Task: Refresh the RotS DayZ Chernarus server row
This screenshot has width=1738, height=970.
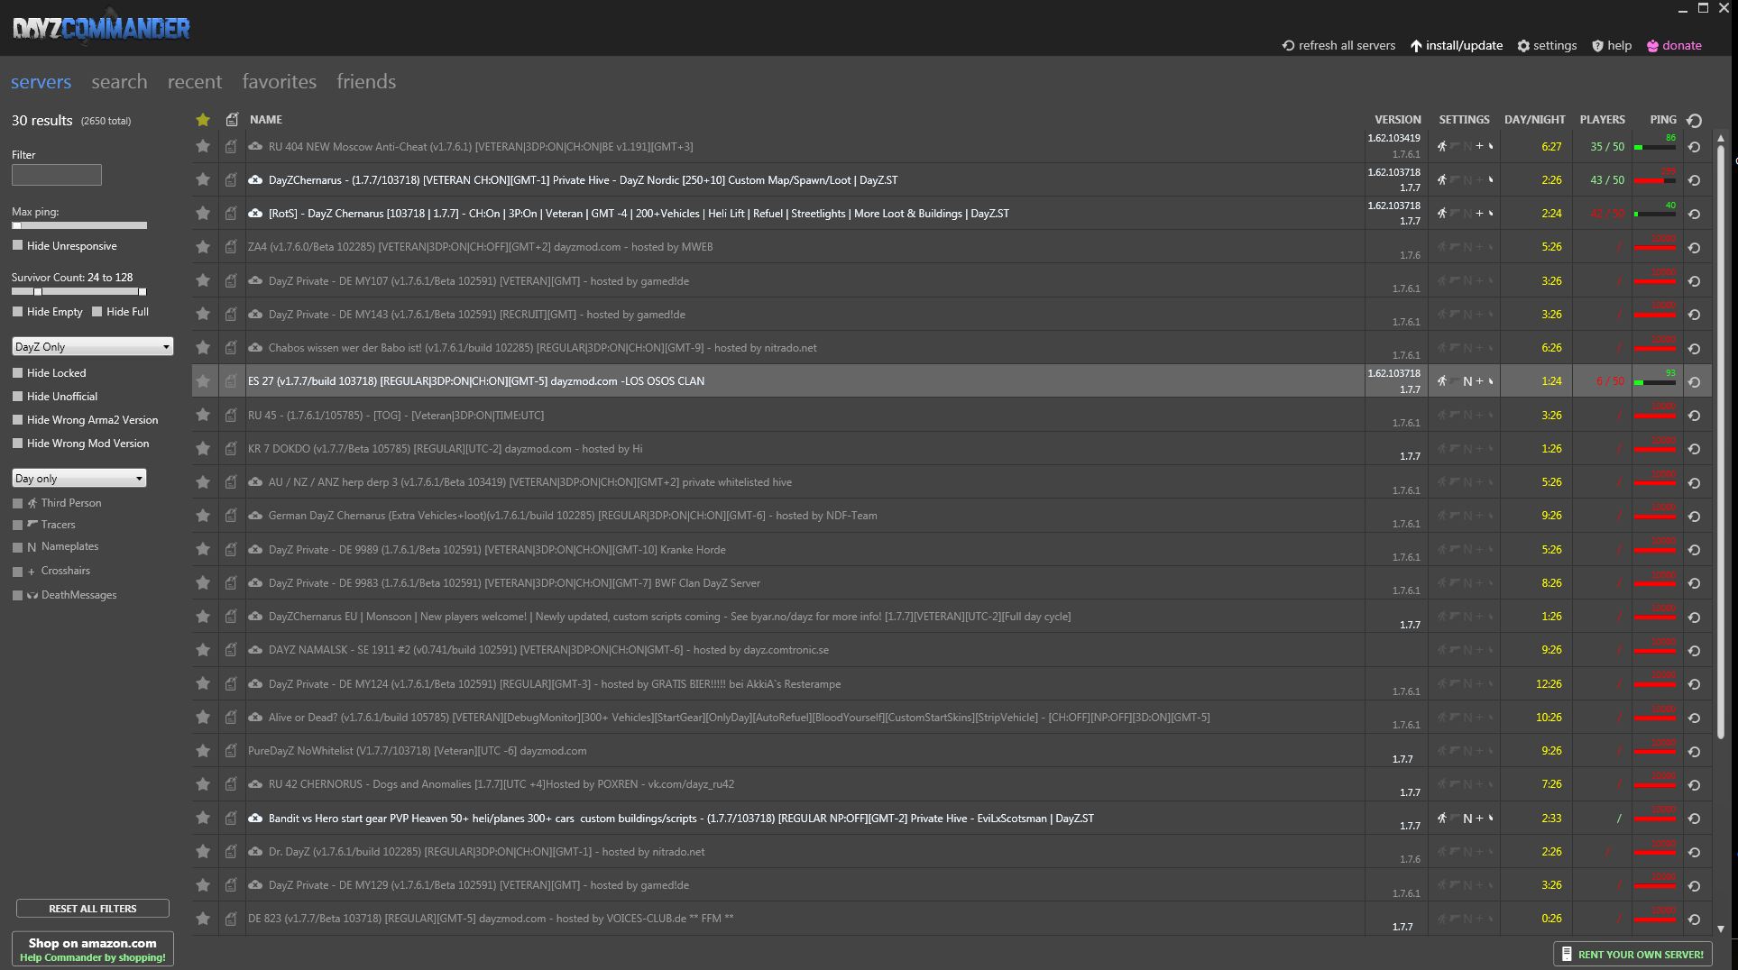Action: (x=1695, y=214)
